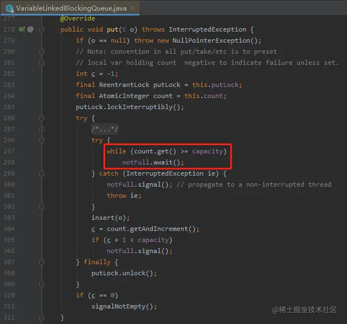This screenshot has height=324, width=347.
Task: Click the finally keyword
Action: (97, 262)
